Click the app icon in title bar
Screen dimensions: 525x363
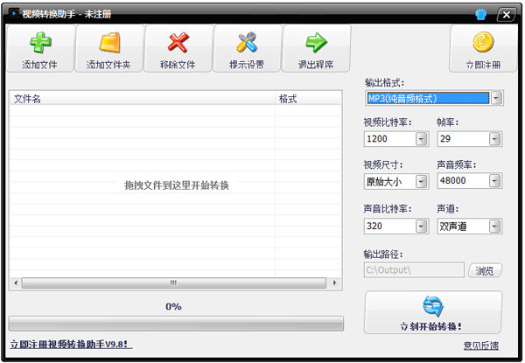(14, 13)
